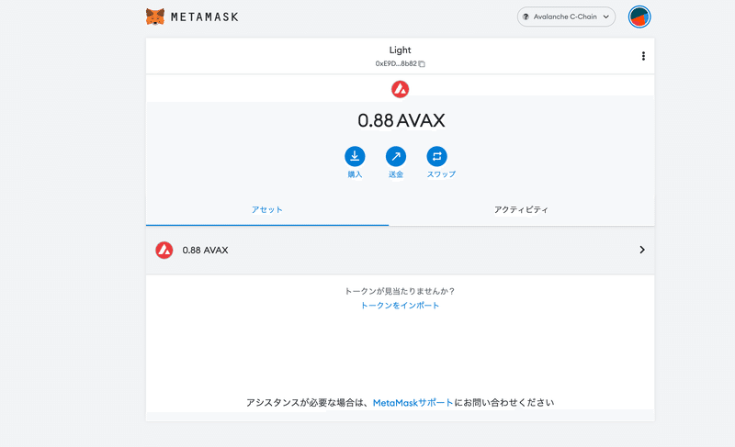Open the account avatar menu
This screenshot has height=447, width=735.
(639, 17)
